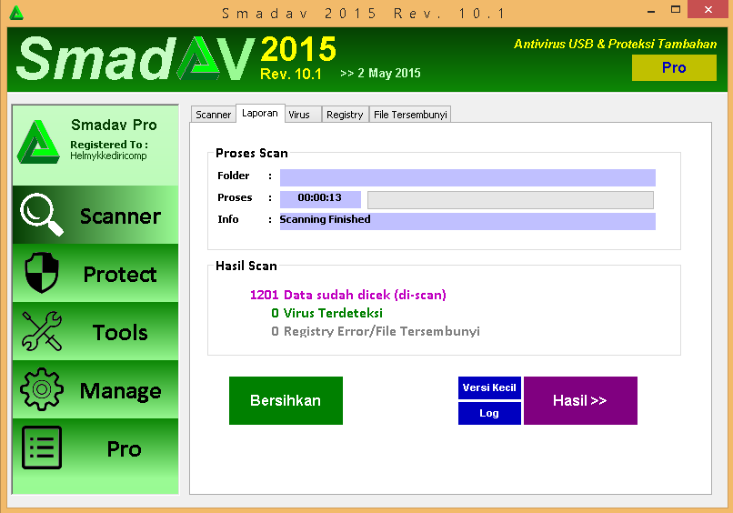Open the Manage section label in sidebar
733x513 pixels.
[120, 391]
